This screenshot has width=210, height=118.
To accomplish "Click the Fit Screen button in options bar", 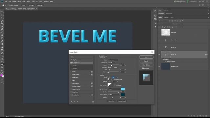I will coord(31,5).
